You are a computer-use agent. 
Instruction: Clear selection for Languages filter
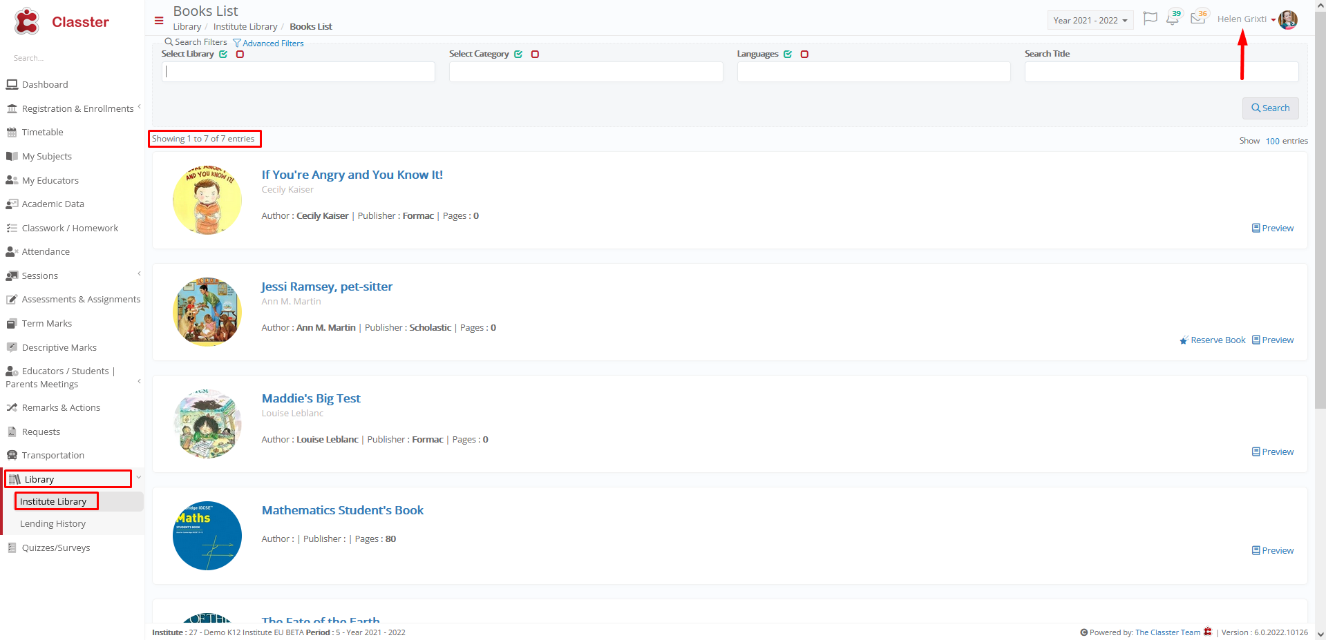[x=804, y=54]
